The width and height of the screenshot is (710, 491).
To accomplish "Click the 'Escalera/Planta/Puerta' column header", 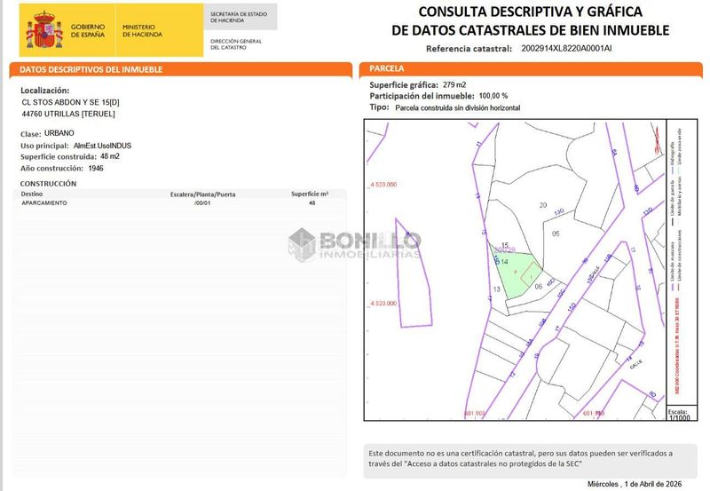I will click(x=203, y=194).
